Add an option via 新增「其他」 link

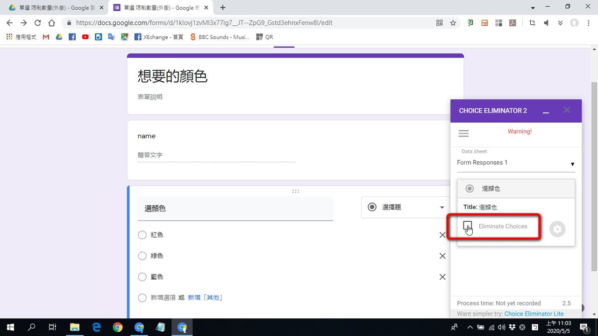[205, 298]
